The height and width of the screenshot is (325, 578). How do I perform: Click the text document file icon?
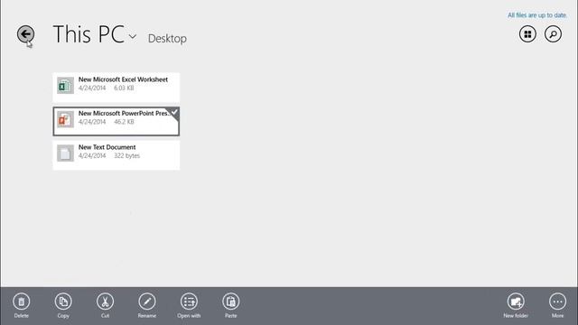tap(65, 153)
